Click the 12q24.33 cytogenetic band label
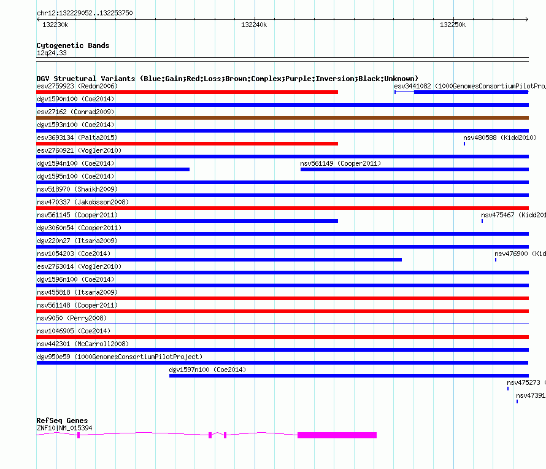 click(52, 53)
